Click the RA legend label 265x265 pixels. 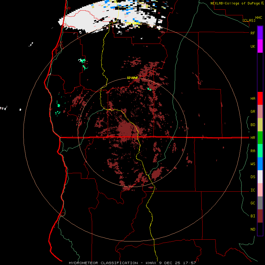click(253, 151)
